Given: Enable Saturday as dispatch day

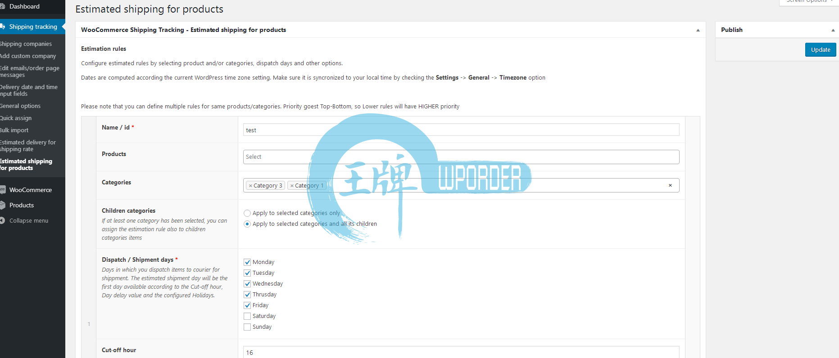Looking at the screenshot, I should pos(247,316).
